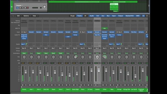The height and width of the screenshot is (94, 167).
Task: Click the Bus 7 send knob on Strings
Action: click(122, 44)
